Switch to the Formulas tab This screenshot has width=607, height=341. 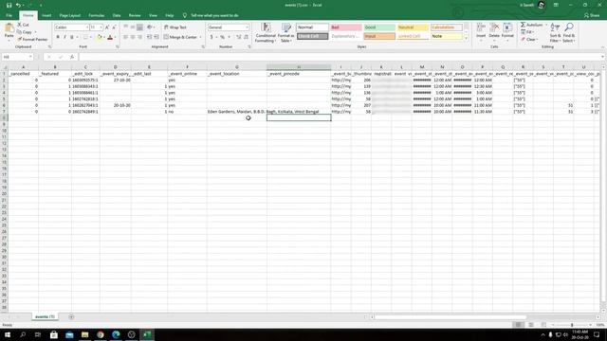[x=97, y=15]
